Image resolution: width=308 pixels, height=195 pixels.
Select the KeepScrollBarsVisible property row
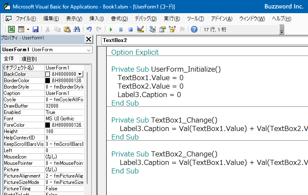pyautogui.click(x=44, y=144)
